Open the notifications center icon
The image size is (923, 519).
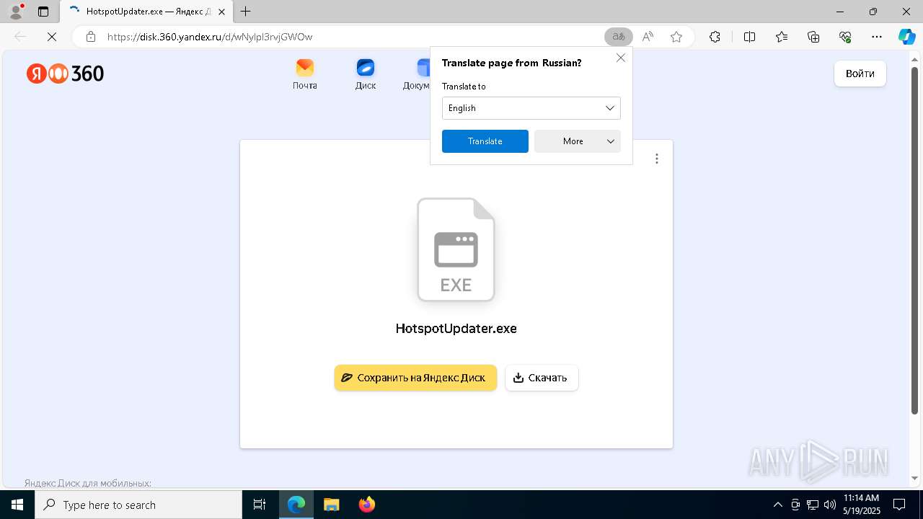(899, 505)
